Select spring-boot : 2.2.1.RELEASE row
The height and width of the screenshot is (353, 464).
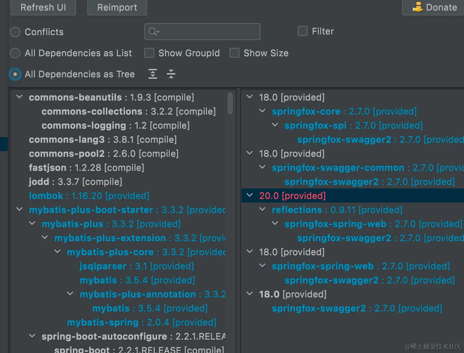point(139,349)
